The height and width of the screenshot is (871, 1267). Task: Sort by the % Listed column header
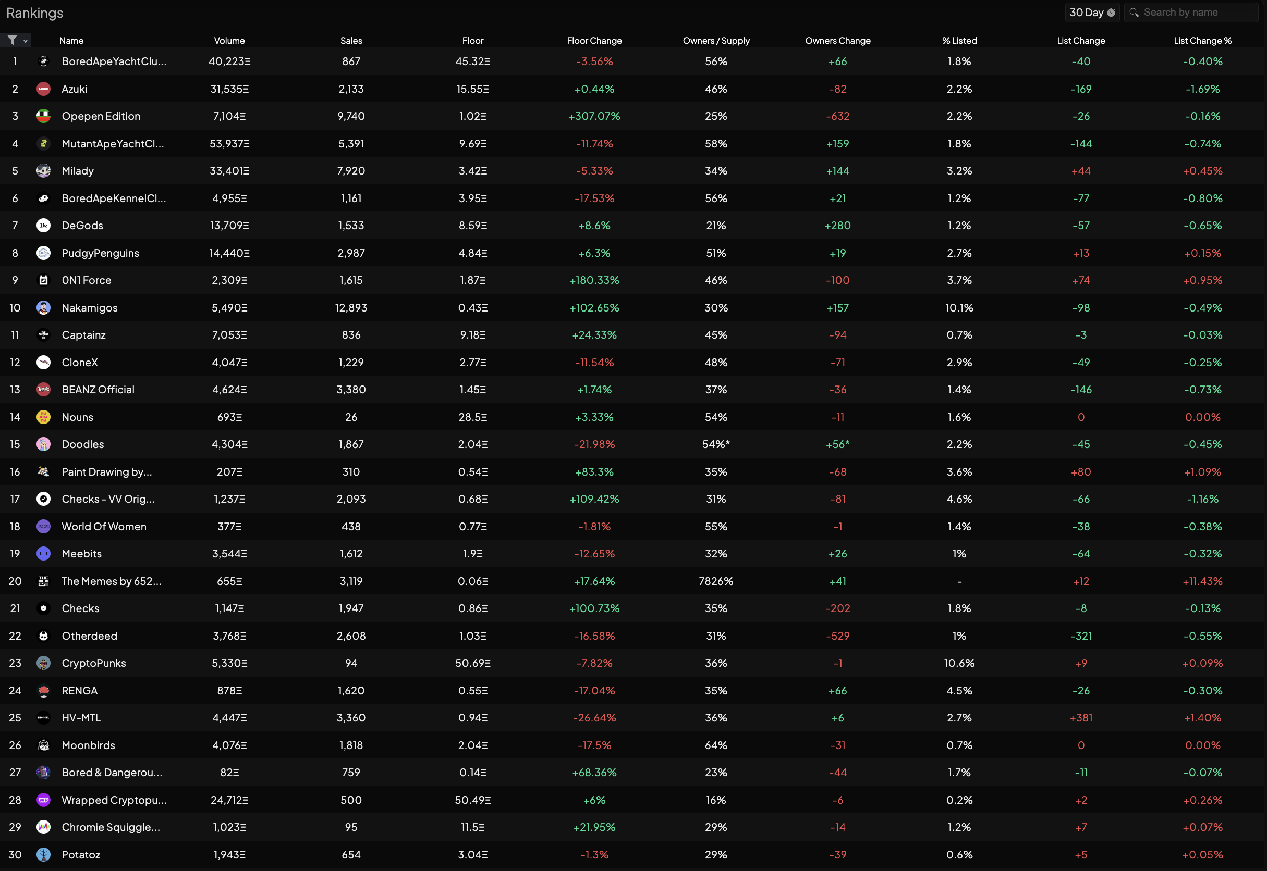(959, 41)
